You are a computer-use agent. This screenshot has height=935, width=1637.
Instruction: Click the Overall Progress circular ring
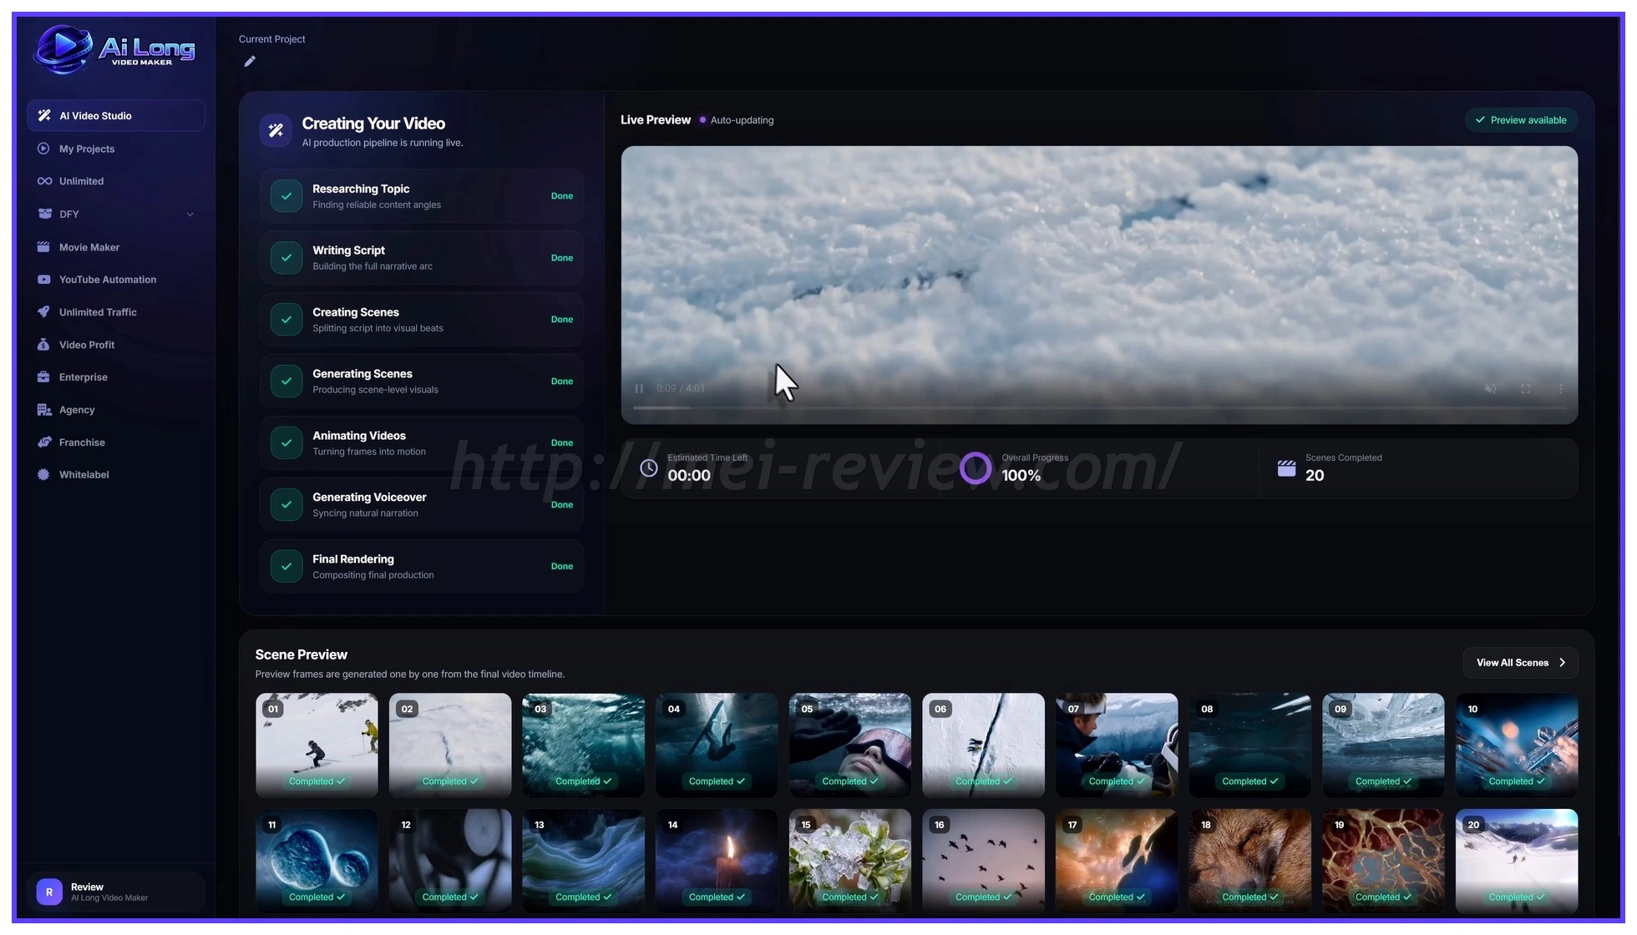pyautogui.click(x=976, y=468)
